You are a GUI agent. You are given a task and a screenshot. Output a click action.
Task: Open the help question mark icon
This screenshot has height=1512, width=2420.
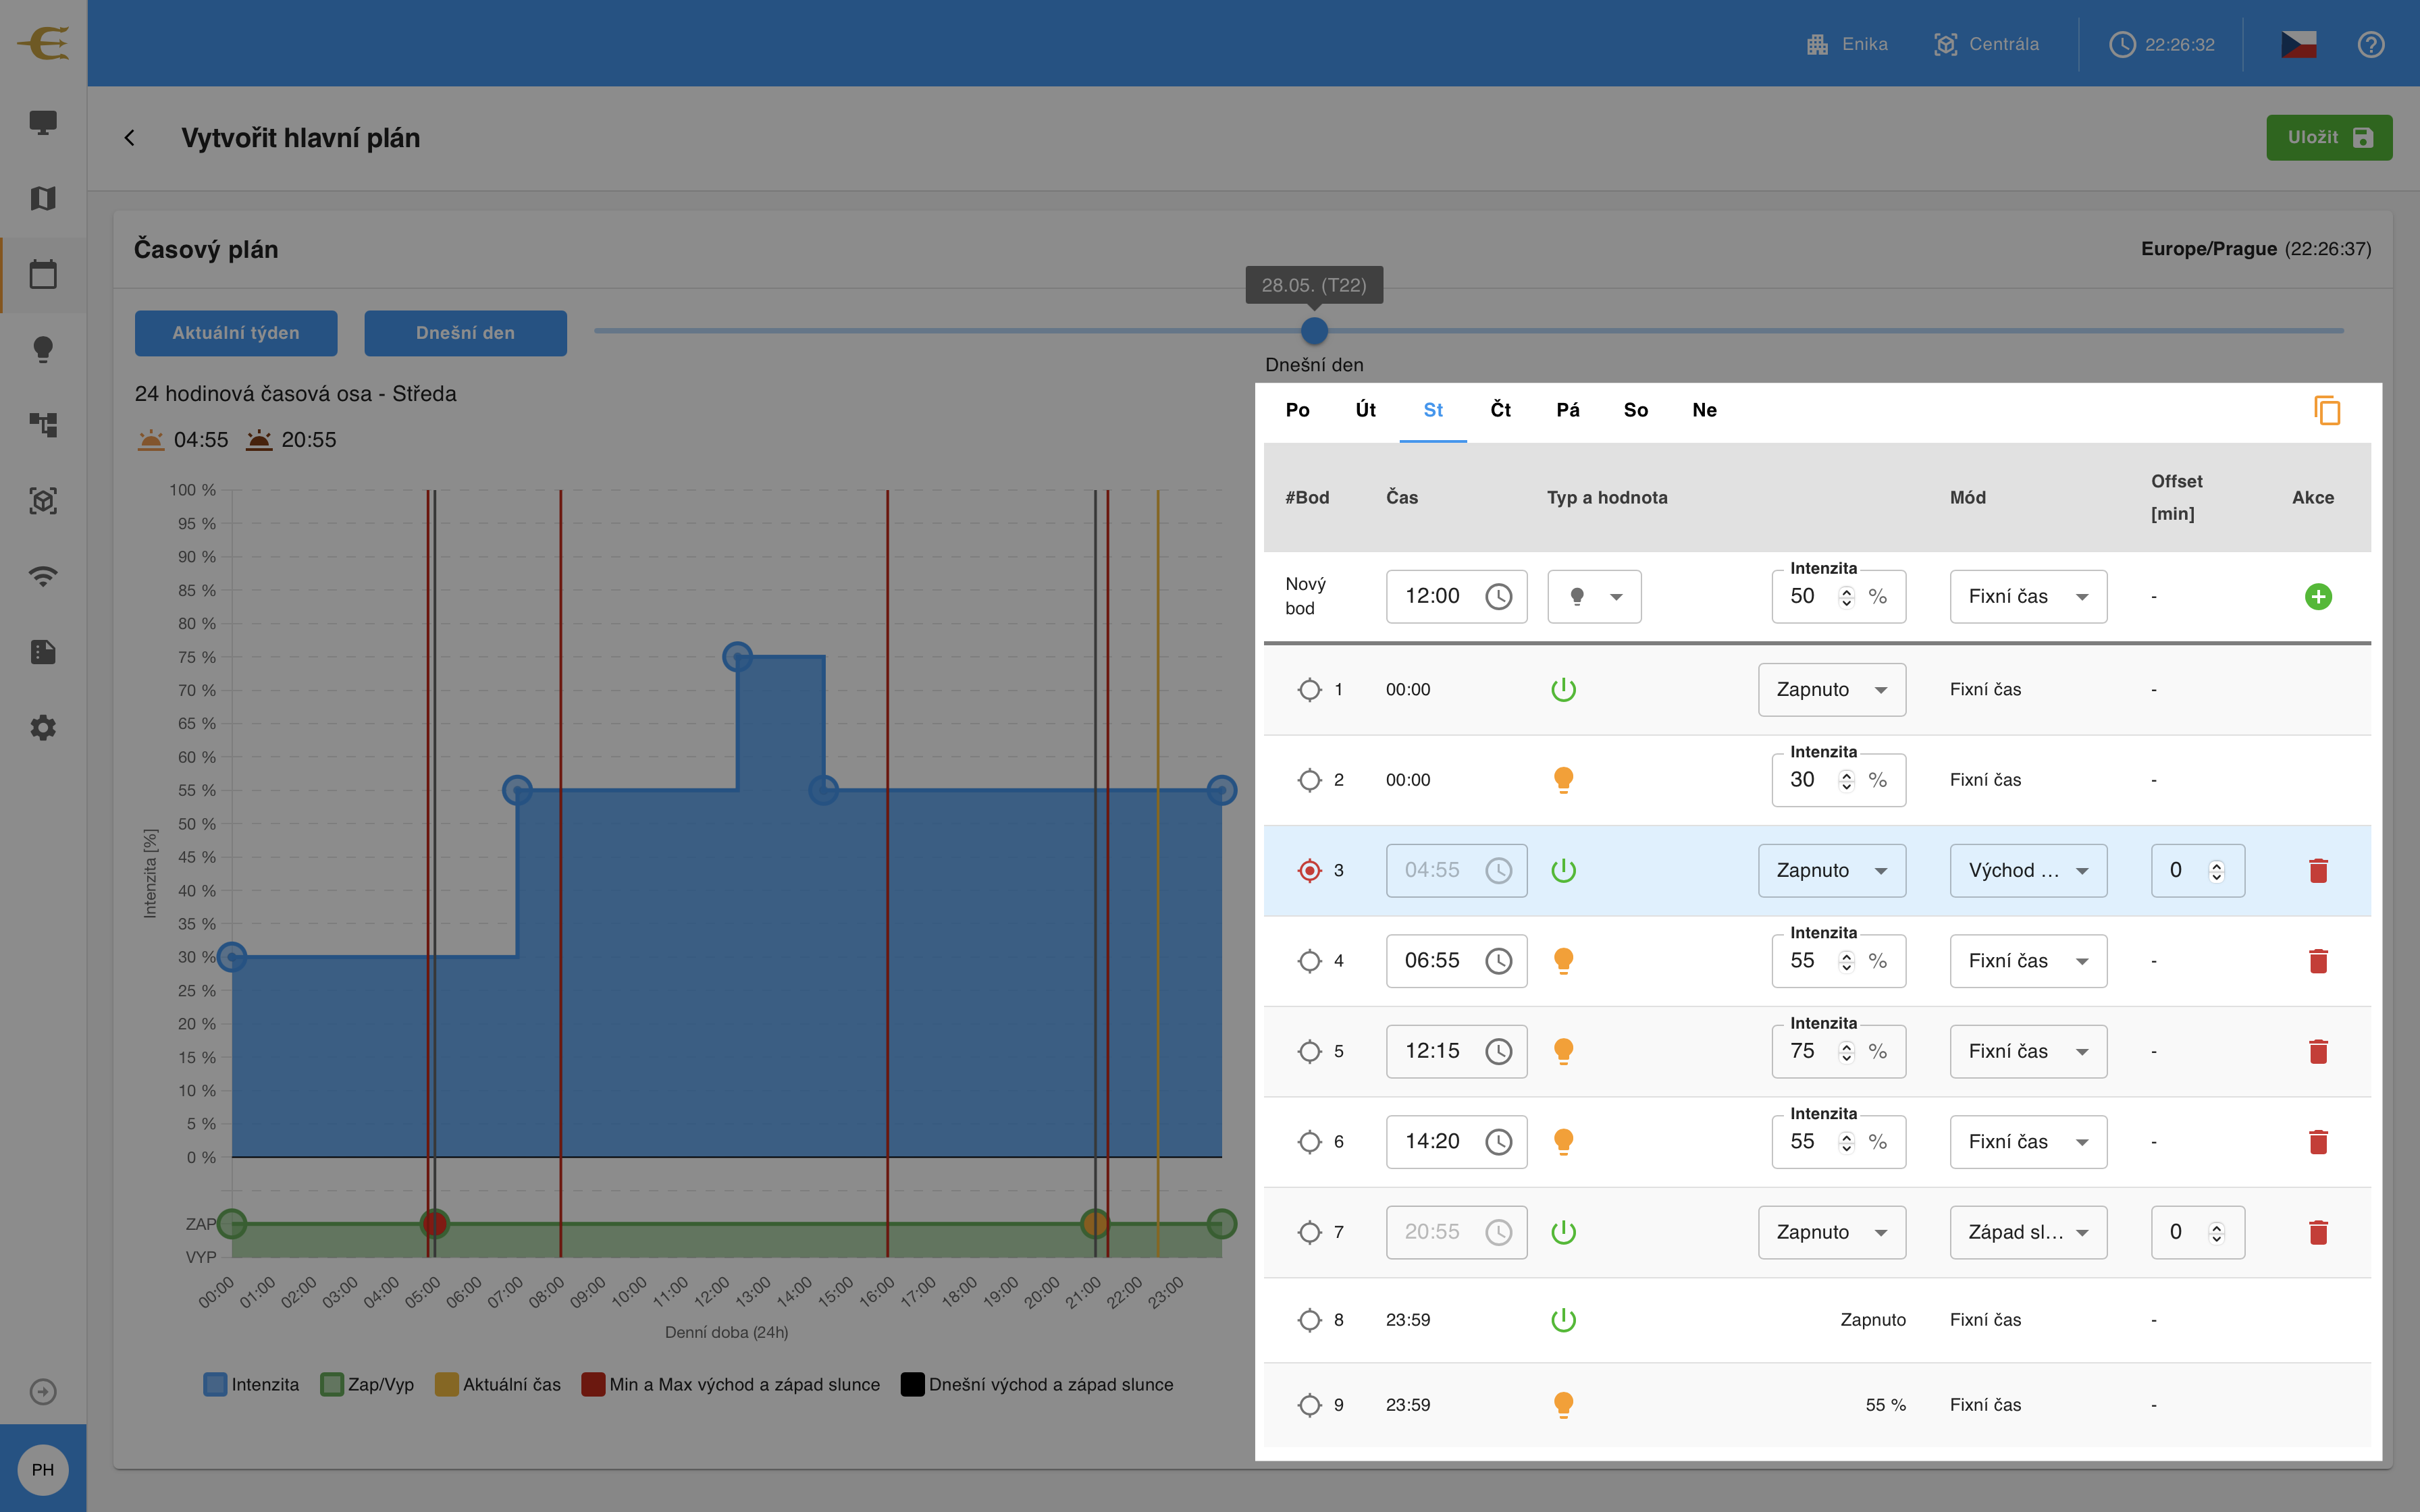point(2371,44)
